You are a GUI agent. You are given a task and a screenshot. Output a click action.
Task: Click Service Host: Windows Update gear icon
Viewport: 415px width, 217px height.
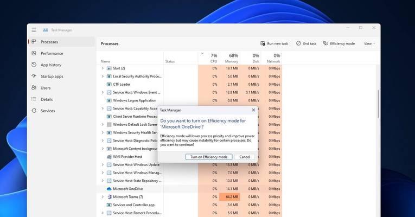pos(109,164)
